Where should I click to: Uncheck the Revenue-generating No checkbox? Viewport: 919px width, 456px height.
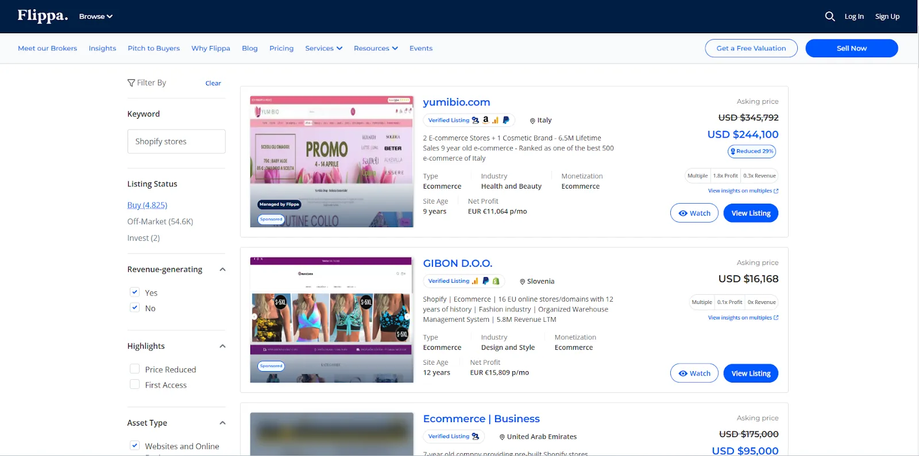pyautogui.click(x=134, y=307)
